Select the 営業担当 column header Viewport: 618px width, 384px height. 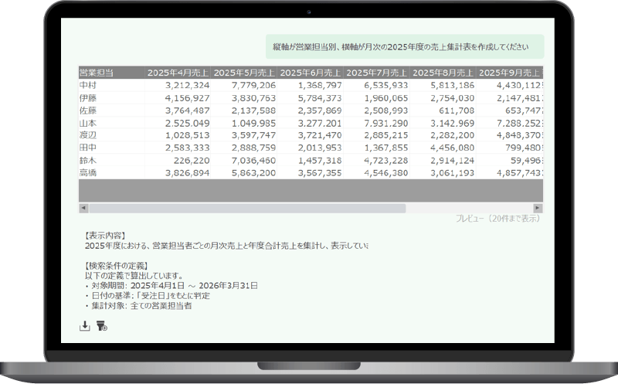tap(111, 73)
